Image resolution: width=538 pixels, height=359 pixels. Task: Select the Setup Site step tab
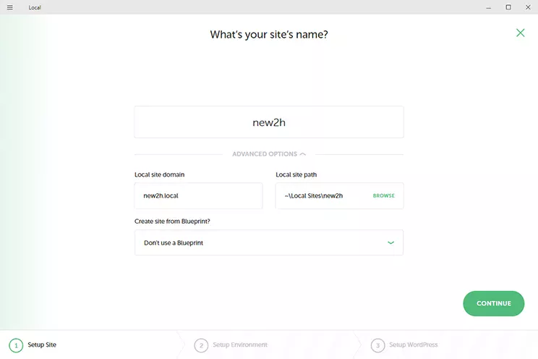[x=42, y=345]
